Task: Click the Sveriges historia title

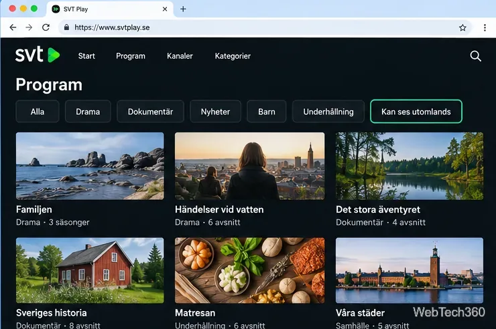Action: click(x=51, y=312)
